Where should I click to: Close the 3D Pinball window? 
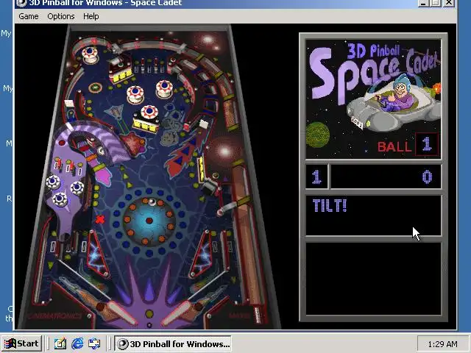(x=449, y=3)
